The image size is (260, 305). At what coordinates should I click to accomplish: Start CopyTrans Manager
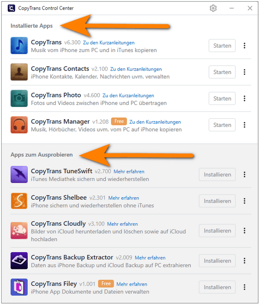click(x=222, y=125)
